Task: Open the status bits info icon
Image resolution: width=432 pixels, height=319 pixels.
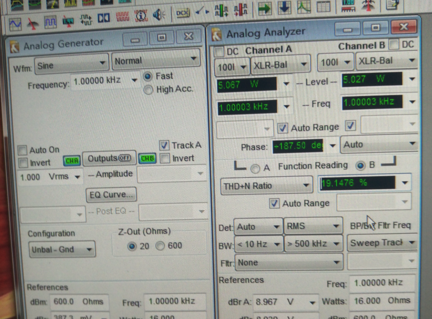Action: click(141, 16)
